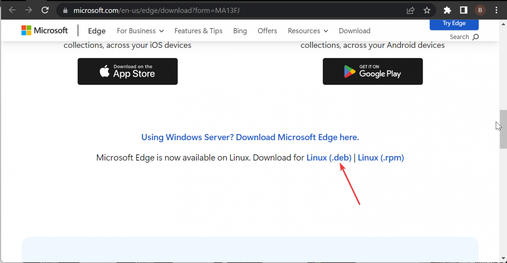Select Bing in the navigation menu
This screenshot has height=263, width=507.
(x=240, y=30)
